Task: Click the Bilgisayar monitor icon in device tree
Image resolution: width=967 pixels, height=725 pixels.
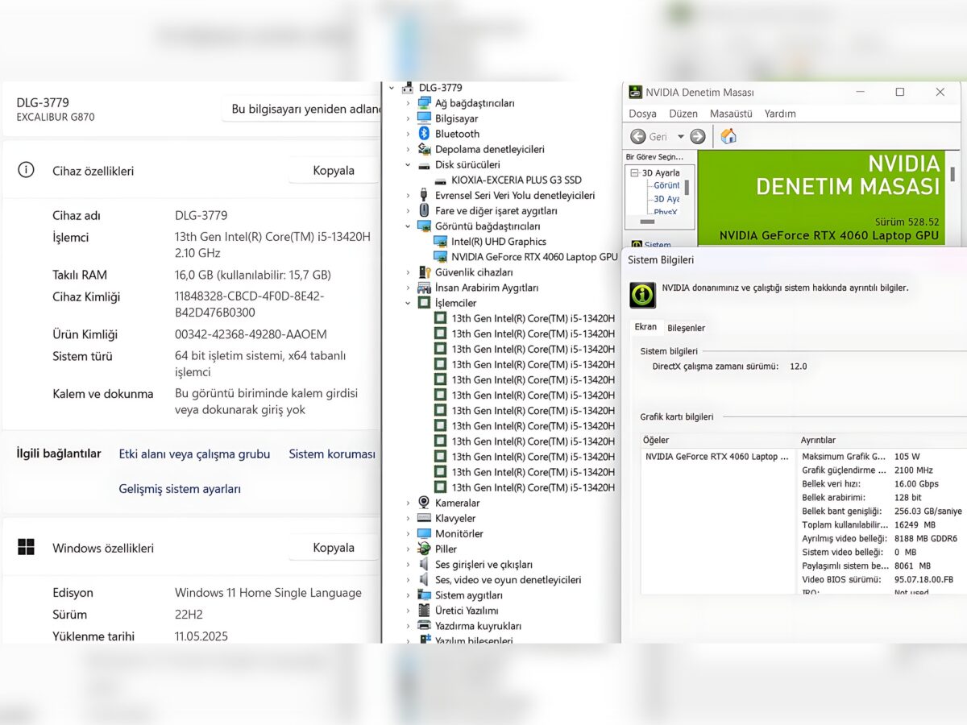Action: pos(424,118)
